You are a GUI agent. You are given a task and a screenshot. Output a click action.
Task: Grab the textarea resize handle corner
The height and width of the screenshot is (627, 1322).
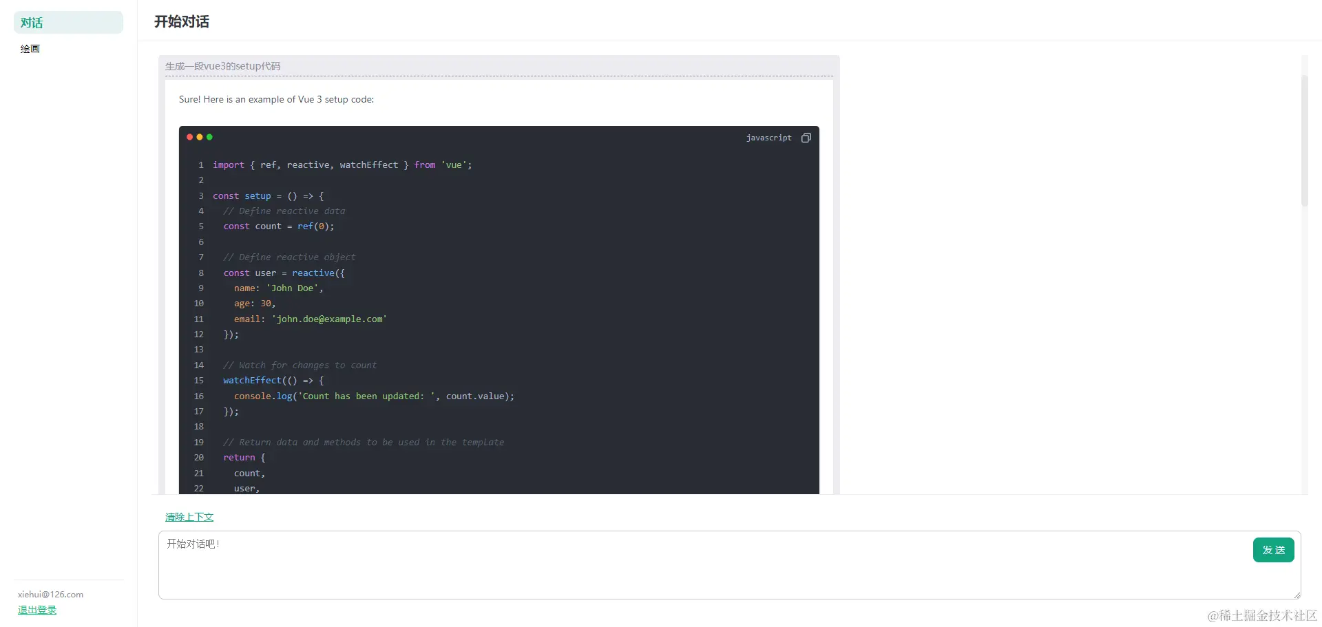pos(1297,595)
